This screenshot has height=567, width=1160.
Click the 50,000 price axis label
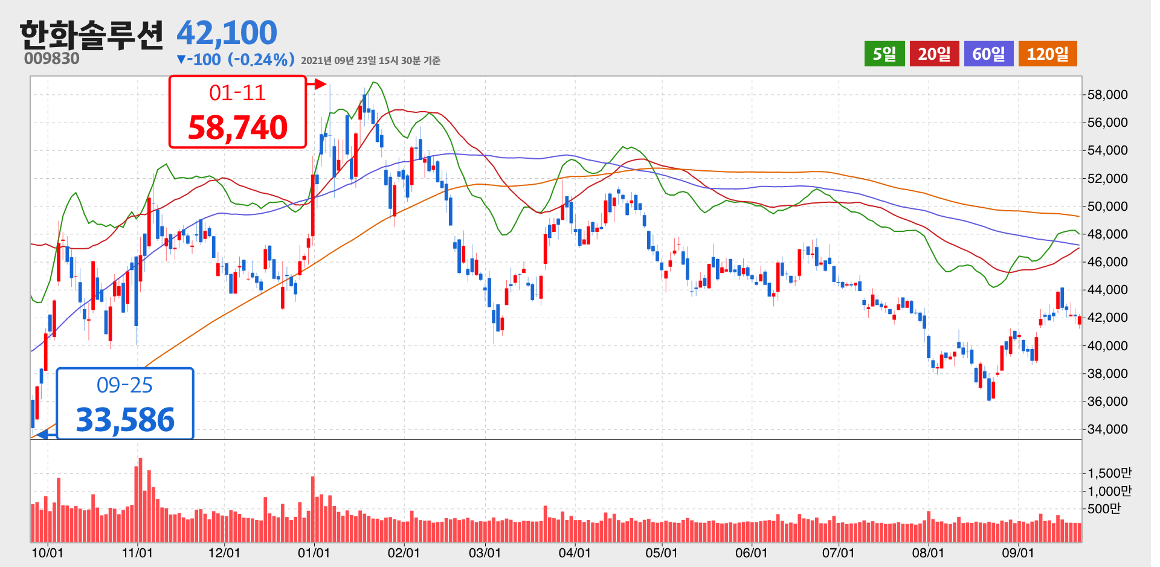pyautogui.click(x=1107, y=207)
